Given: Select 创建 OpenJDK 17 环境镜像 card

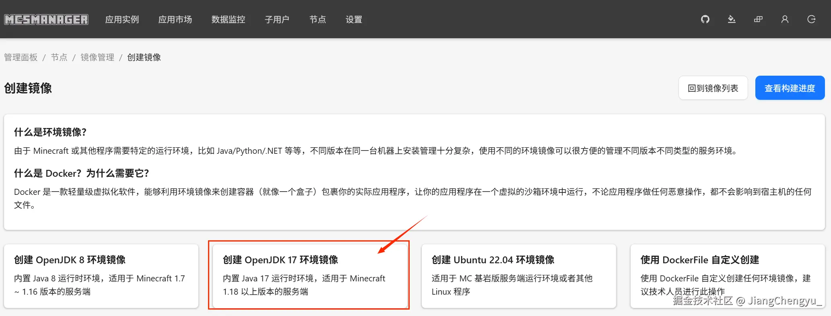Looking at the screenshot, I should [310, 276].
